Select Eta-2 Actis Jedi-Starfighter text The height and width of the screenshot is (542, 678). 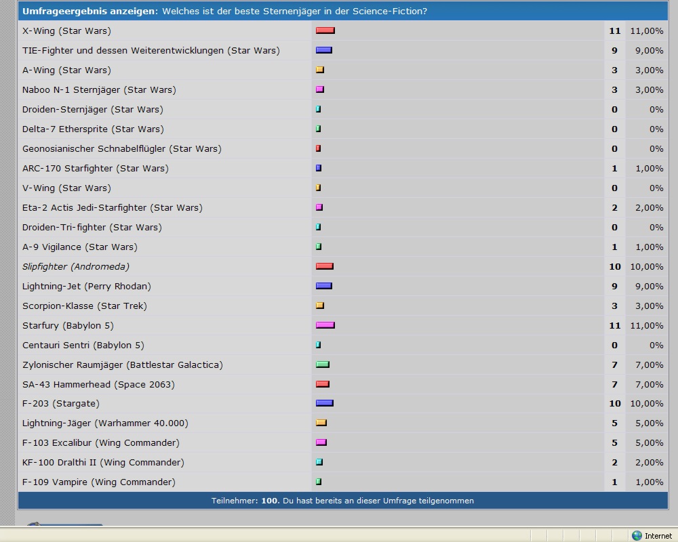coord(113,207)
